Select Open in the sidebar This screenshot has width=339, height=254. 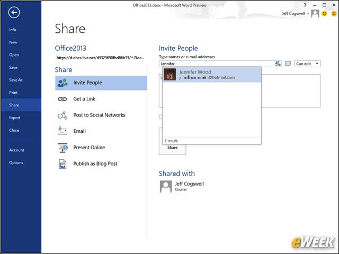coord(14,55)
